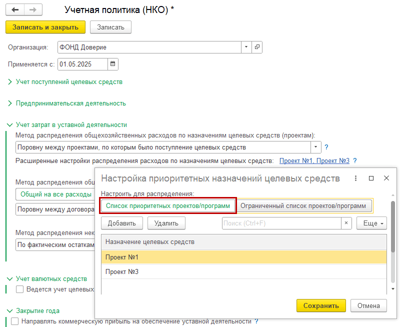Open the organization record with the open icon
The height and width of the screenshot is (327, 404).
[x=257, y=47]
